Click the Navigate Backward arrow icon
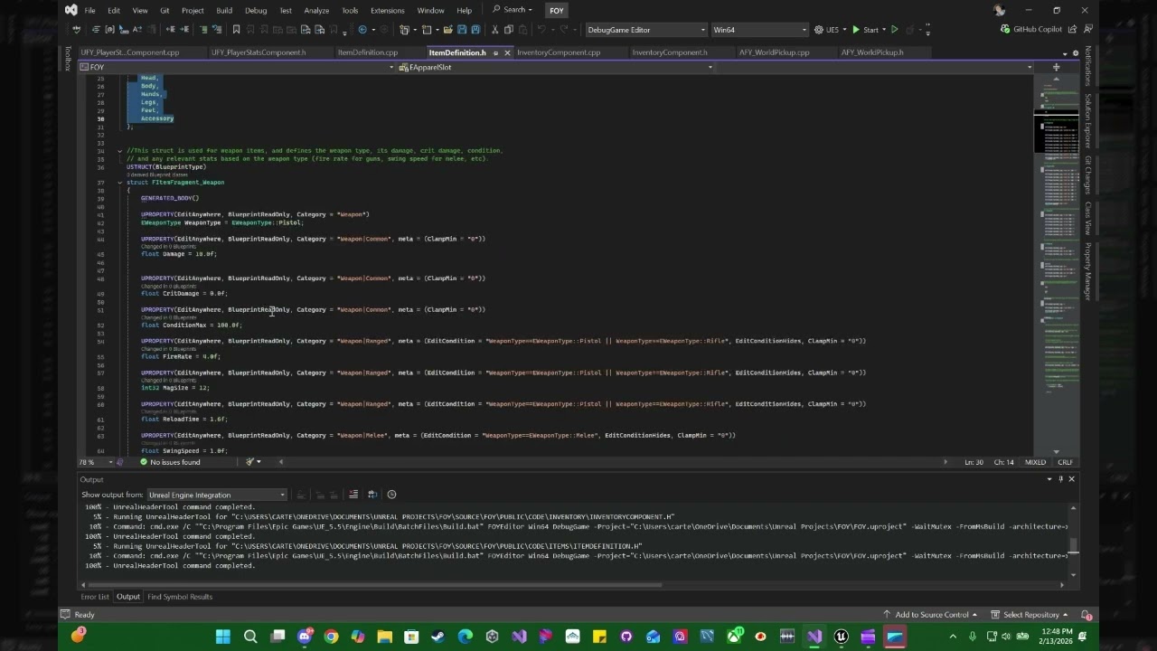1157x651 pixels. [x=362, y=29]
